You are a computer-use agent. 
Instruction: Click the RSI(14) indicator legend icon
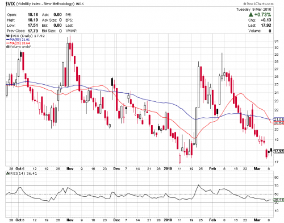pos(8,174)
